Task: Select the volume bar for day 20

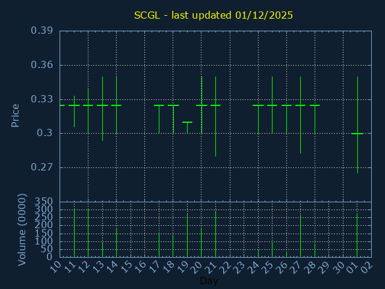Action: point(202,242)
